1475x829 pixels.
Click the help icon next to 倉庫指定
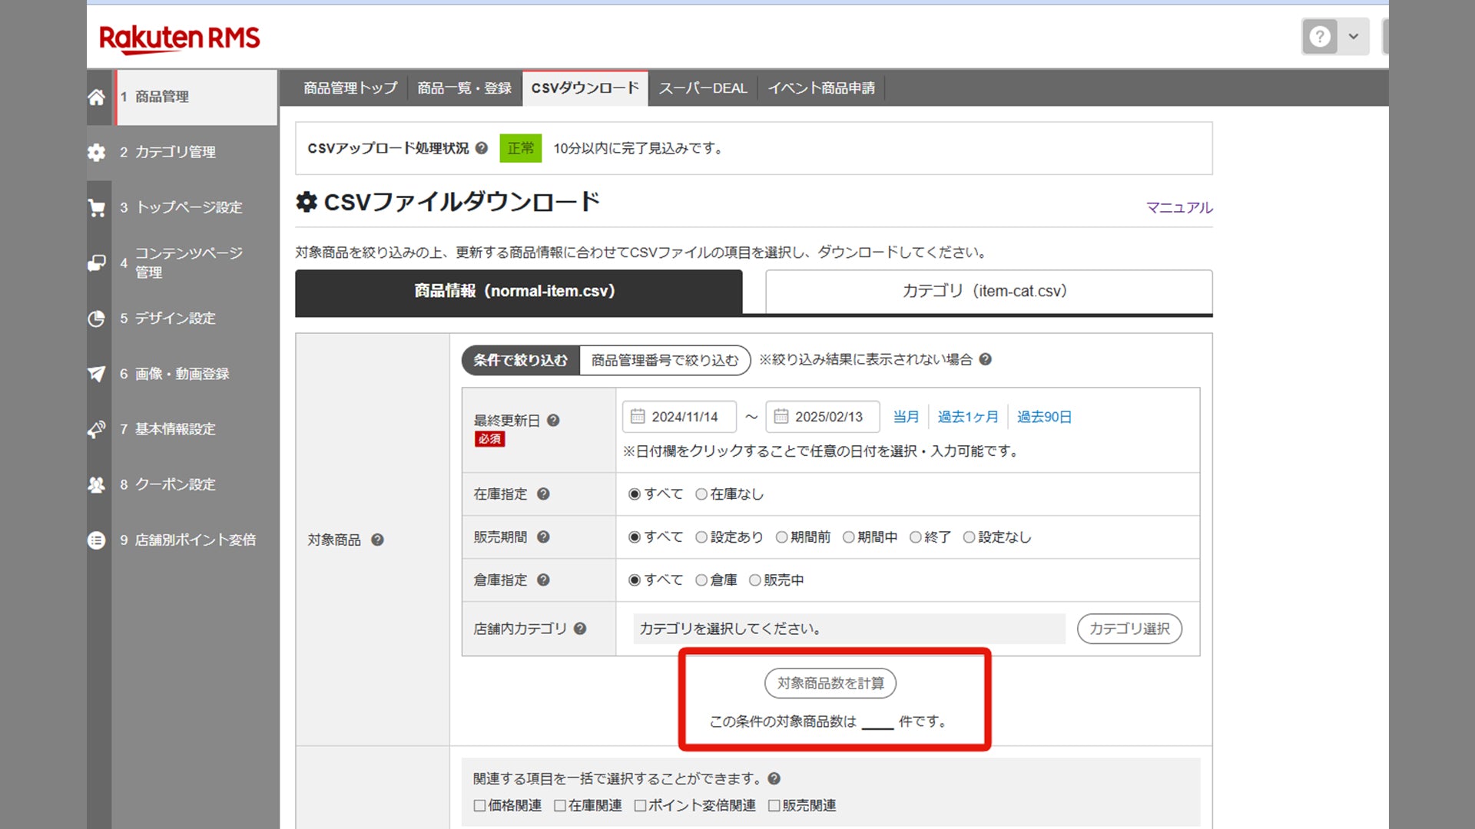(543, 580)
